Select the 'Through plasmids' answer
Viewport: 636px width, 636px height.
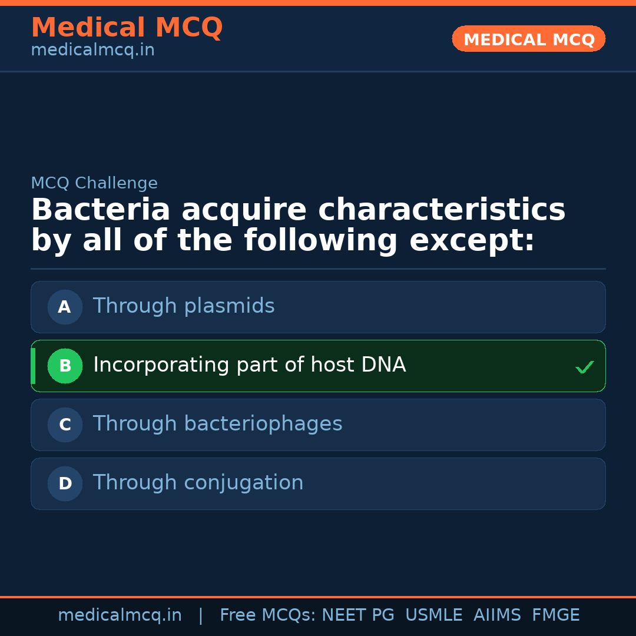click(x=184, y=306)
